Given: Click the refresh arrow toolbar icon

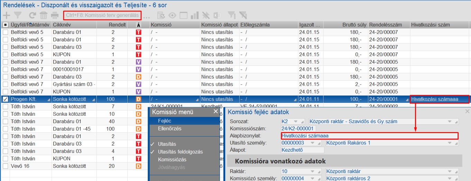Looking at the screenshot, I should pos(33,15).
